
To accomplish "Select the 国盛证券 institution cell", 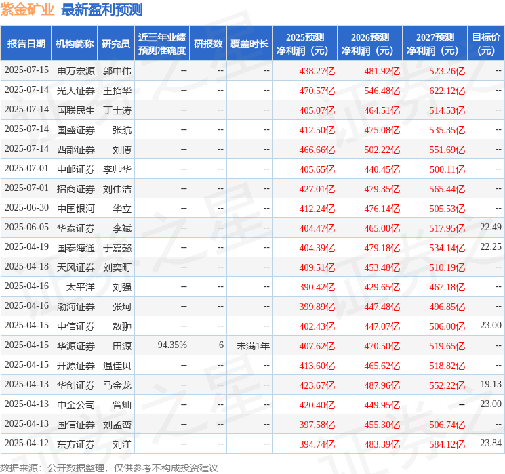I will (76, 130).
